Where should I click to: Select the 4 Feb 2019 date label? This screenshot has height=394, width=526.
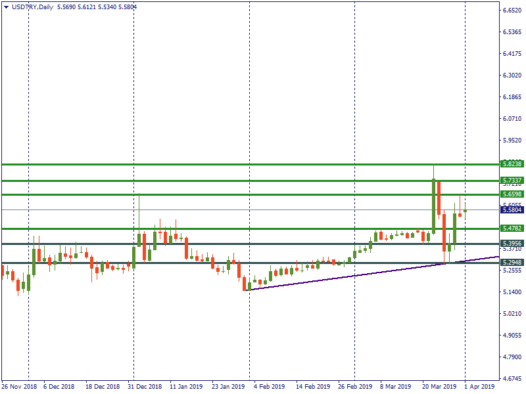[x=268, y=387]
